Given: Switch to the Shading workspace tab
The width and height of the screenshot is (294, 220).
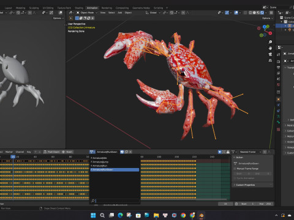Looking at the screenshot, I should point(79,8).
